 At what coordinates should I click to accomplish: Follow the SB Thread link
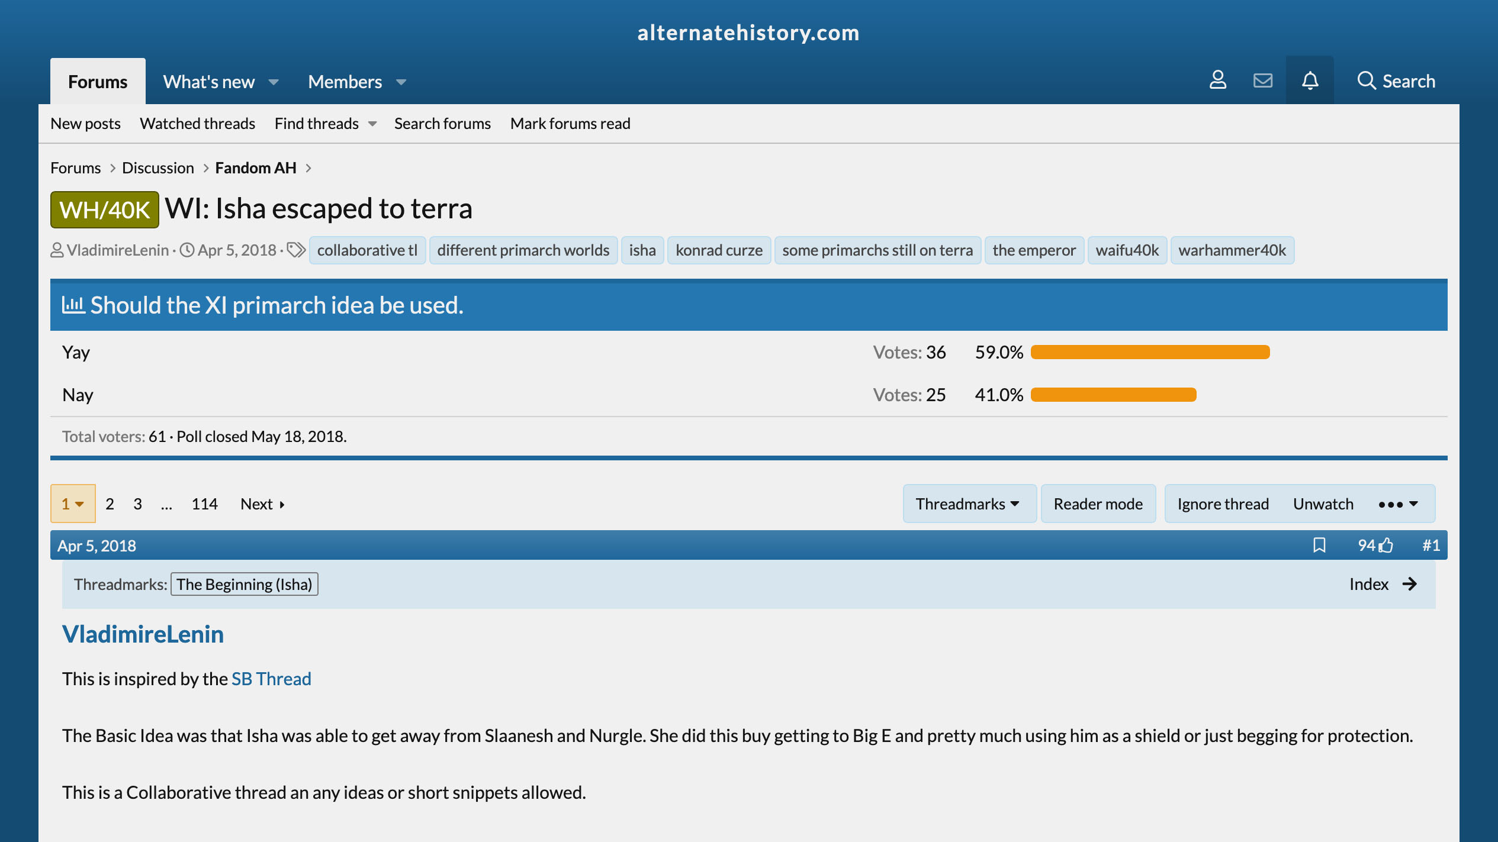[271, 679]
